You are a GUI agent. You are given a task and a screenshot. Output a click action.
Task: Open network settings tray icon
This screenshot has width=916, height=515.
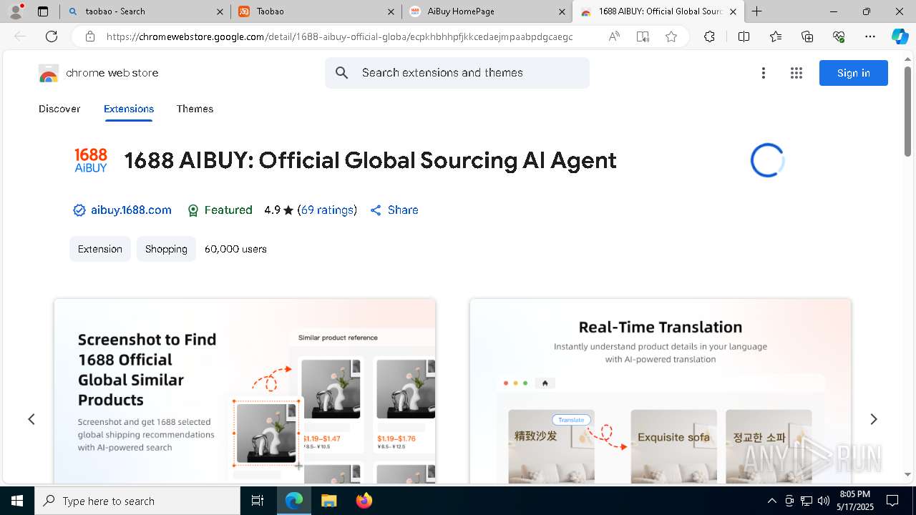[x=807, y=501]
